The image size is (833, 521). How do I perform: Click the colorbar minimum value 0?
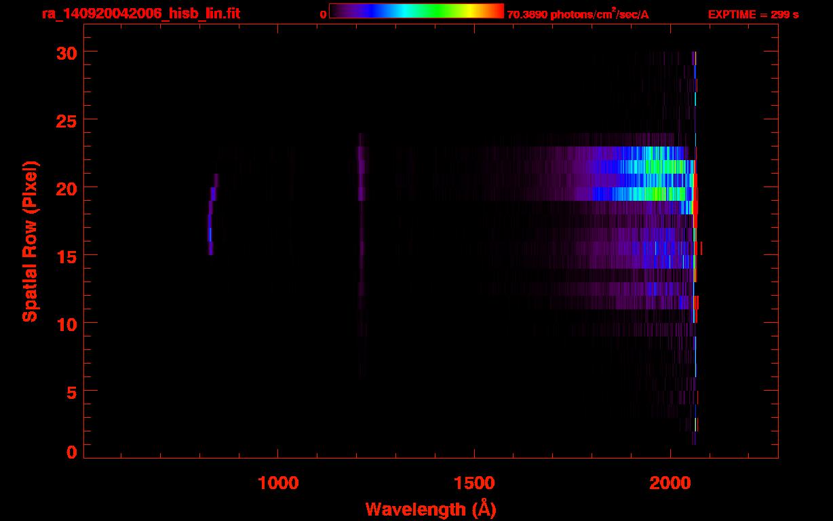tap(323, 14)
